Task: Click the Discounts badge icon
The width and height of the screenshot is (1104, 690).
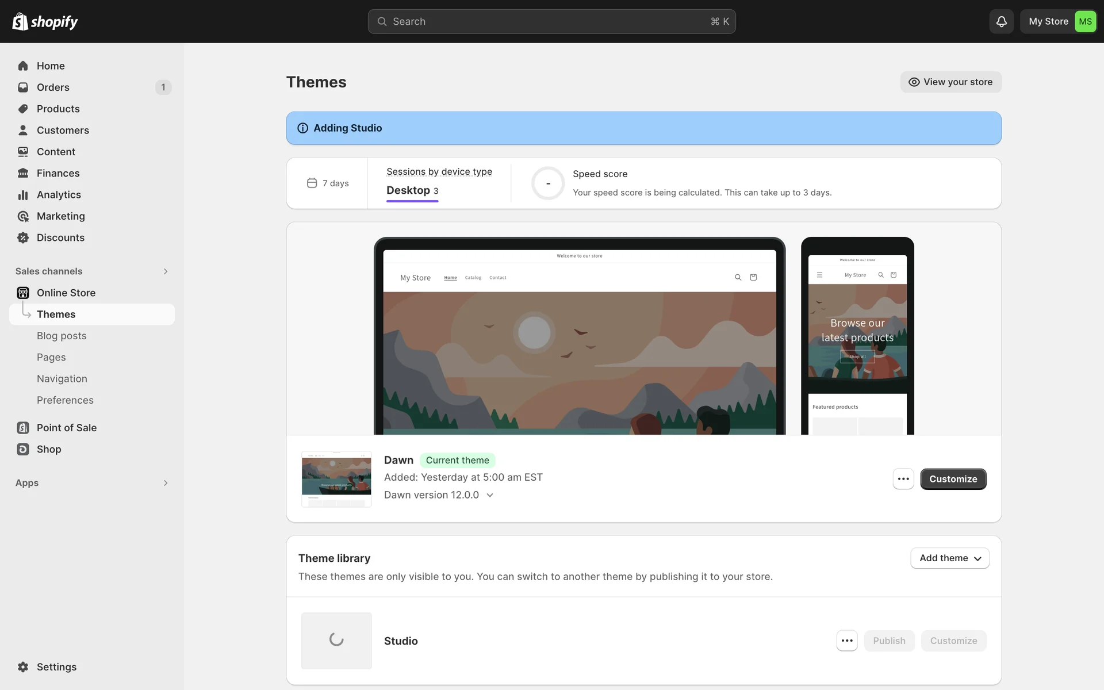Action: (23, 237)
